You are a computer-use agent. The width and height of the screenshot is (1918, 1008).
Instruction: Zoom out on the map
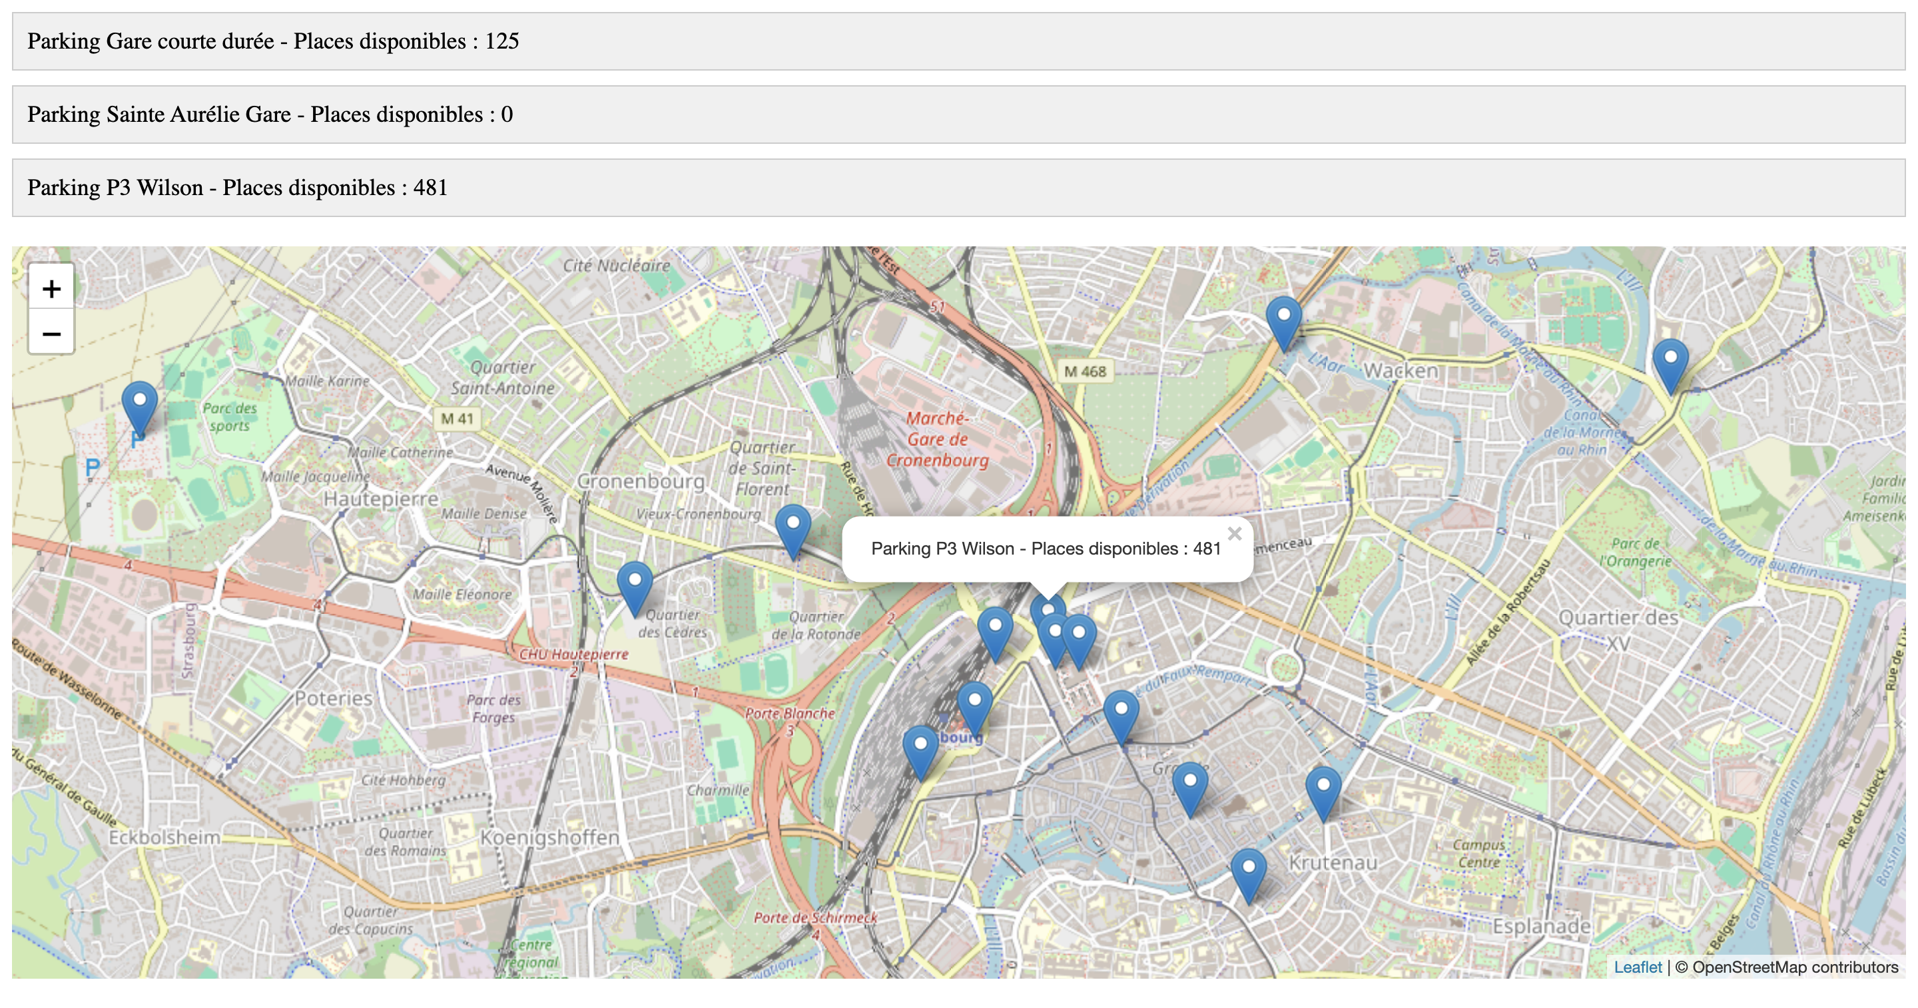point(52,335)
